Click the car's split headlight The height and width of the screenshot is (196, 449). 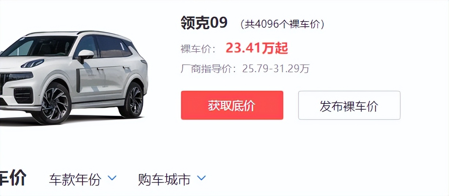(33, 63)
